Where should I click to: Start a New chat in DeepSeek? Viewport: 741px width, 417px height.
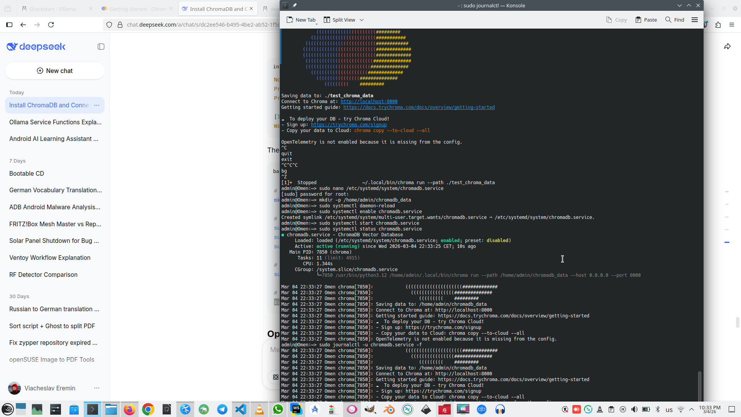coord(55,71)
